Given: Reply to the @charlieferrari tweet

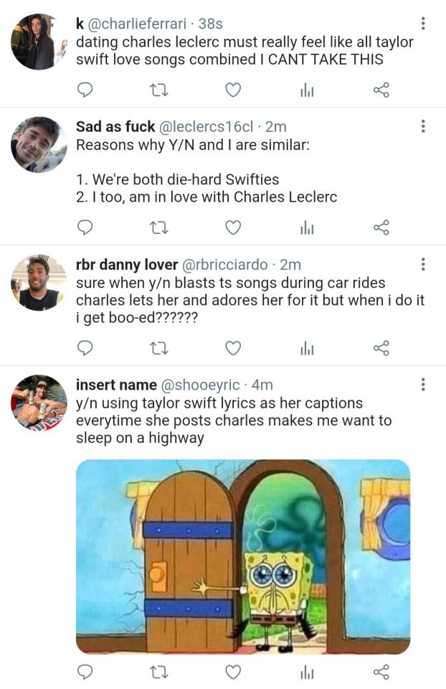Looking at the screenshot, I should pos(85,90).
